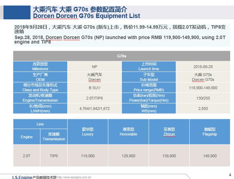Click the 'Dorcen G70s' sub model value

[203, 79]
